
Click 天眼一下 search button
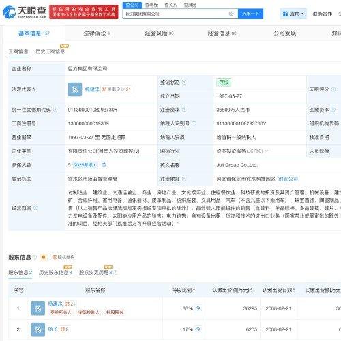pos(250,14)
